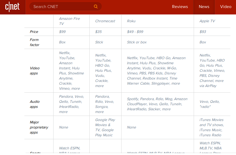The height and width of the screenshot is (155, 236).
Task: Click the Stick form factor cell
Action: [99, 42]
